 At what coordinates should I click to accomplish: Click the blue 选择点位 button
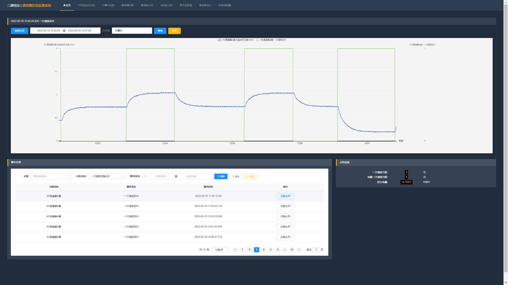(x=20, y=31)
